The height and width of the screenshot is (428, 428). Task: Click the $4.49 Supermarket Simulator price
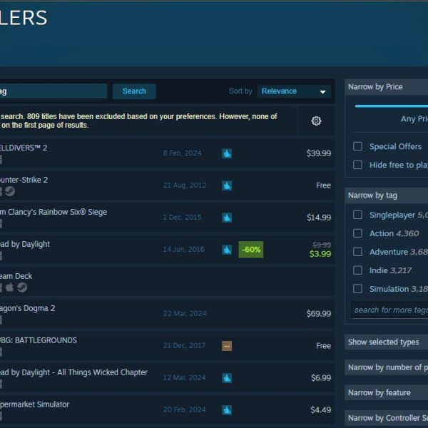pyautogui.click(x=321, y=410)
